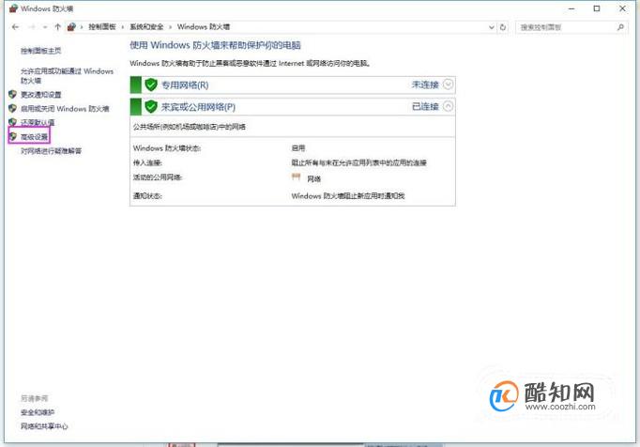
Task: Open 高级设置 link
Action: (x=35, y=137)
